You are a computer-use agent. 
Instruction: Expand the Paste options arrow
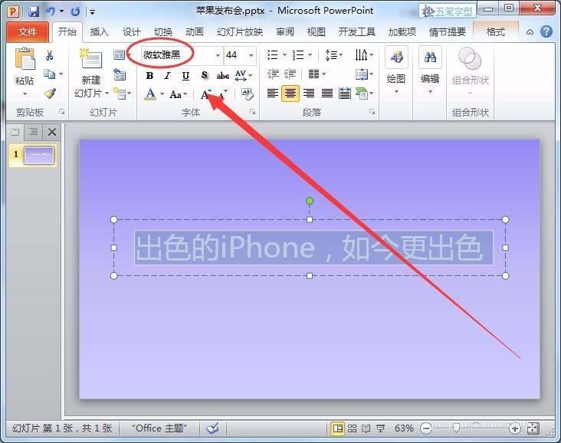(x=25, y=94)
